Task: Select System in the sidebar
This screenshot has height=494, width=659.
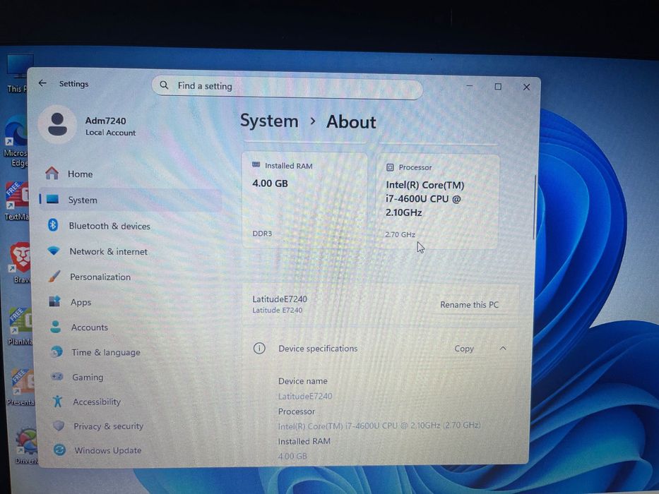Action: pos(130,200)
